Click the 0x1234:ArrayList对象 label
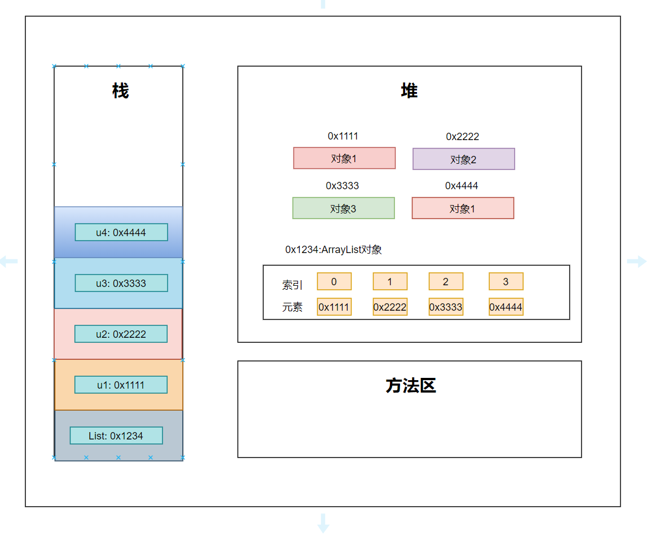Viewport: 654px width, 540px height. point(333,249)
